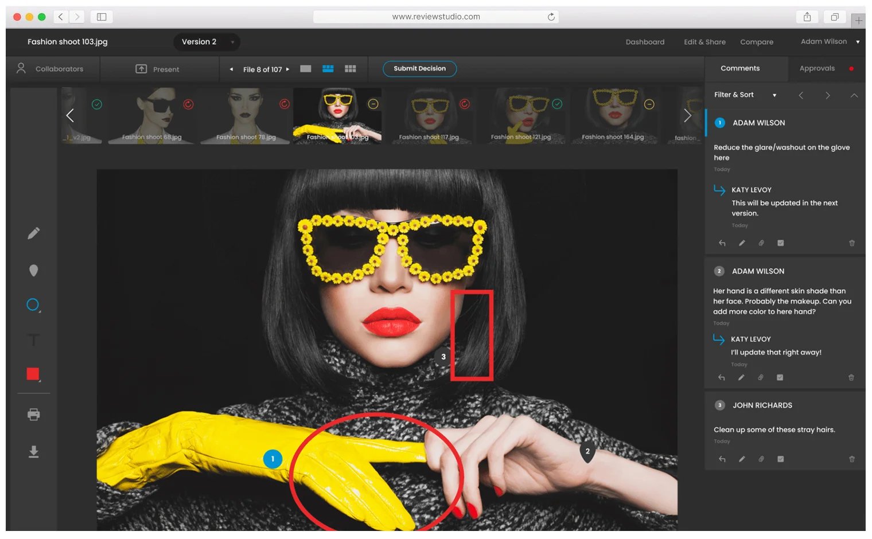Open Adam Wilson account menu
Screen dimensions: 872x539
[830, 41]
